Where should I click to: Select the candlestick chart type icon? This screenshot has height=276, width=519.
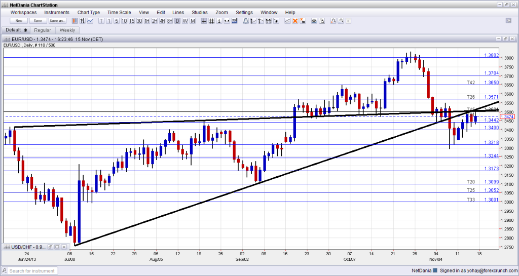[x=75, y=21]
